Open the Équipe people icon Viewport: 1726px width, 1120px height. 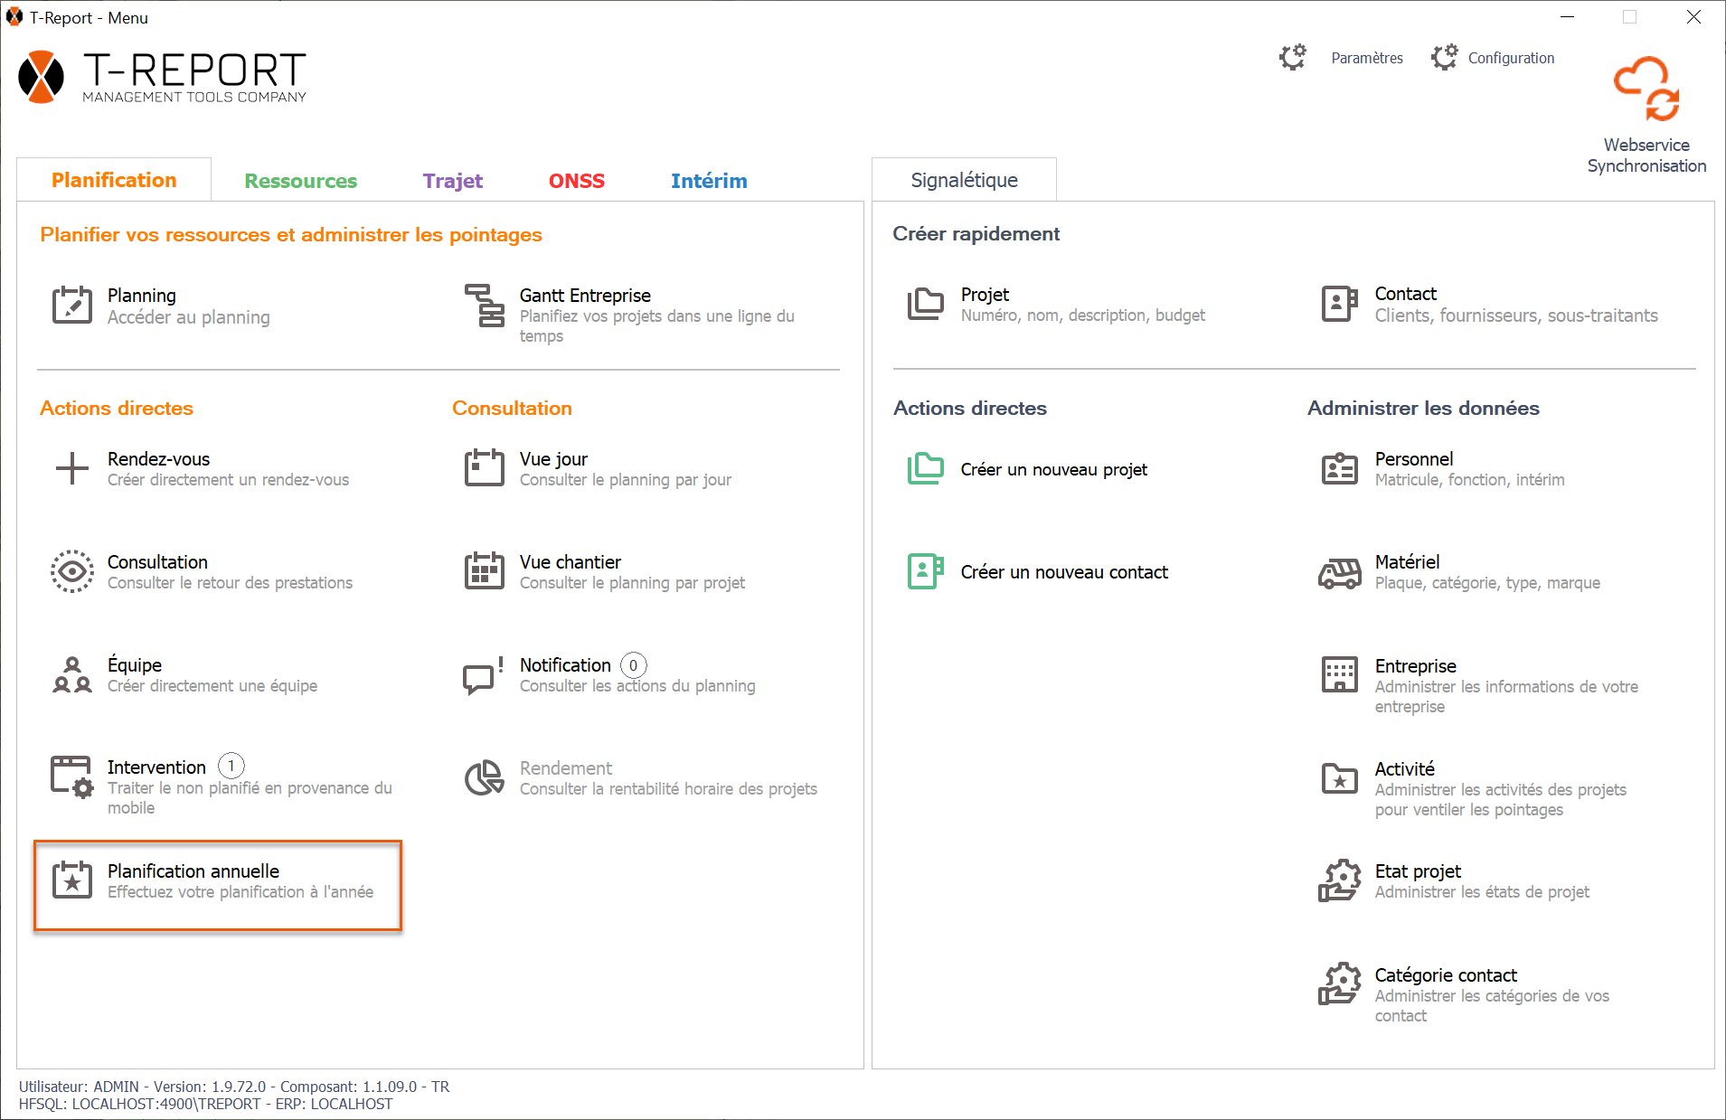click(71, 674)
